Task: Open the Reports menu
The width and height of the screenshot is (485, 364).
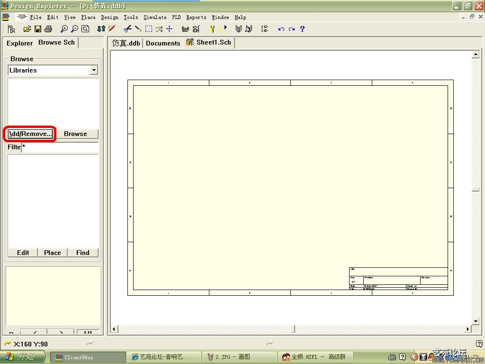Action: pyautogui.click(x=196, y=18)
